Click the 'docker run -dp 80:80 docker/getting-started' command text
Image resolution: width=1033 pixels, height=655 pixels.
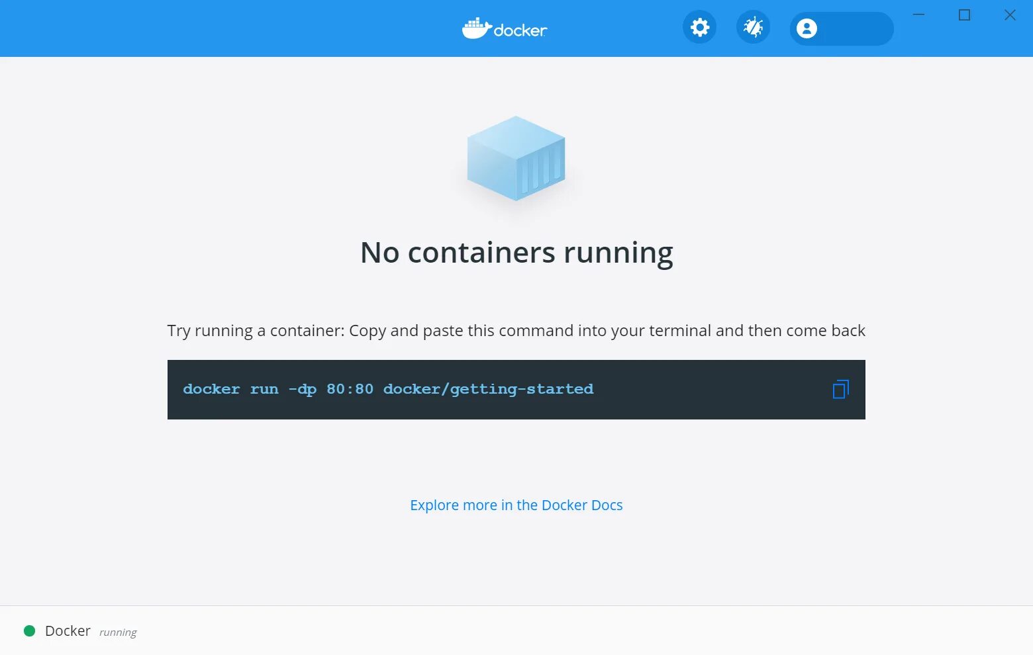[x=388, y=389]
